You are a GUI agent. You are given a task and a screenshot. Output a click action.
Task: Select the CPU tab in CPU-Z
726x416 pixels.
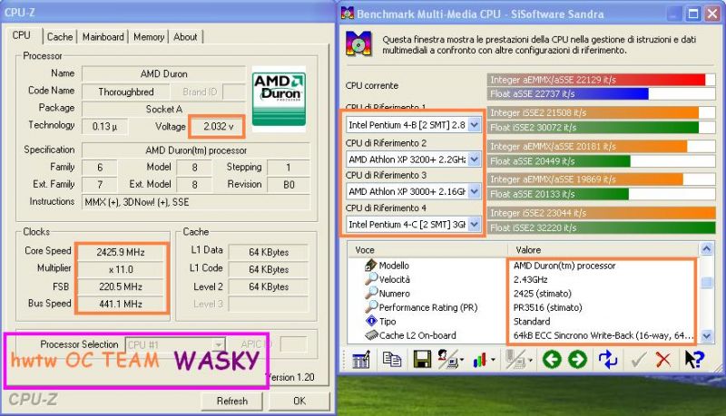[22, 35]
